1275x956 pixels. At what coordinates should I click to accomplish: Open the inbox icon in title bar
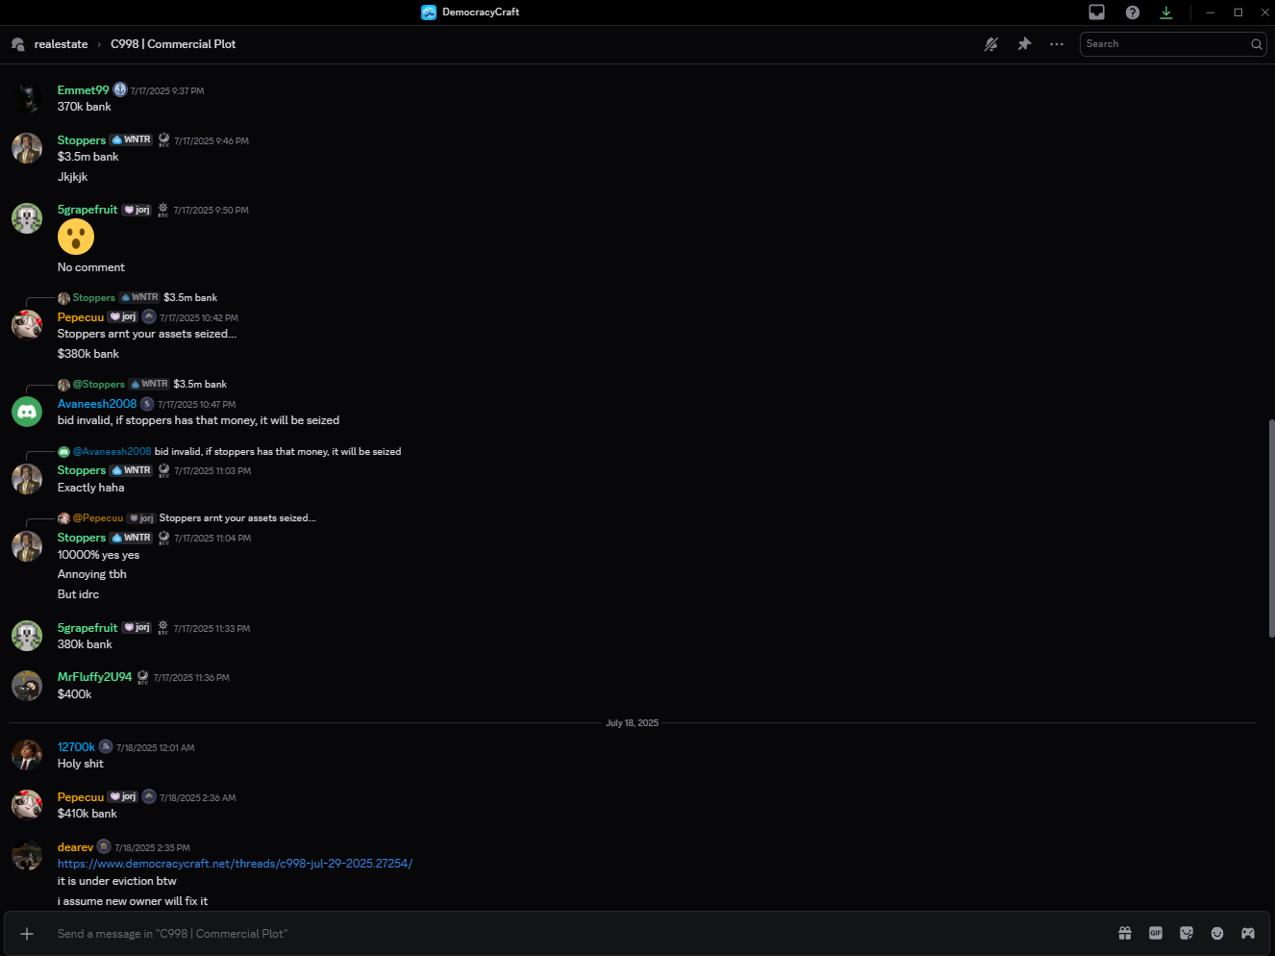coord(1096,13)
